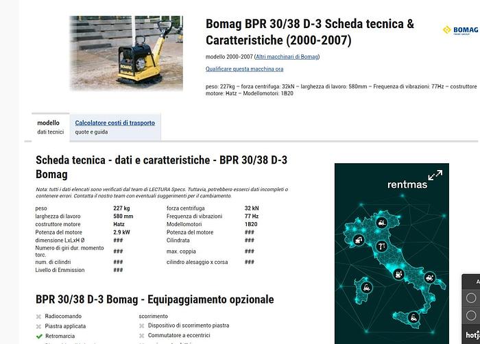Click the X mark beside Piastra applicata
480x344 pixels.
(38, 327)
